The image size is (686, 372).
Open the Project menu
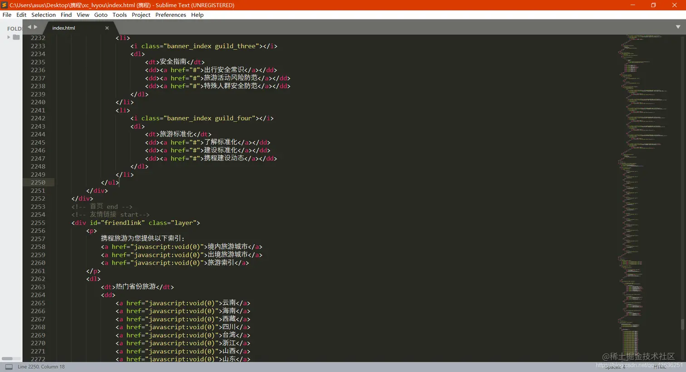point(141,15)
